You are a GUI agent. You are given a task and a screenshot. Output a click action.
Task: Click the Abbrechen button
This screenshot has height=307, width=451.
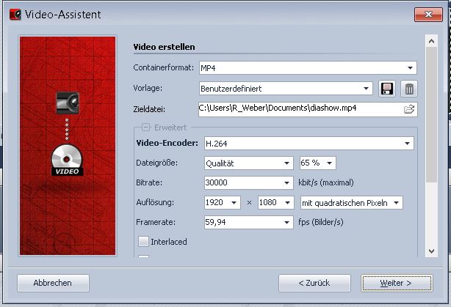tap(51, 282)
